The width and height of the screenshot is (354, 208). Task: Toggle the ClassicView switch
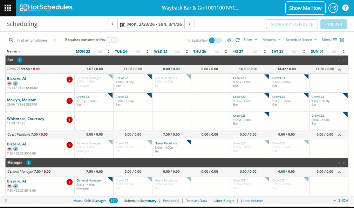click(x=215, y=40)
